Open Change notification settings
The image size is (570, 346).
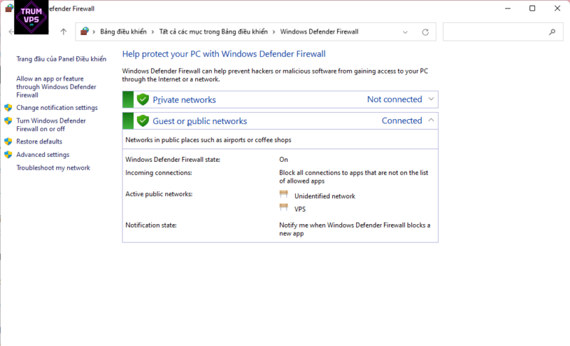point(57,108)
